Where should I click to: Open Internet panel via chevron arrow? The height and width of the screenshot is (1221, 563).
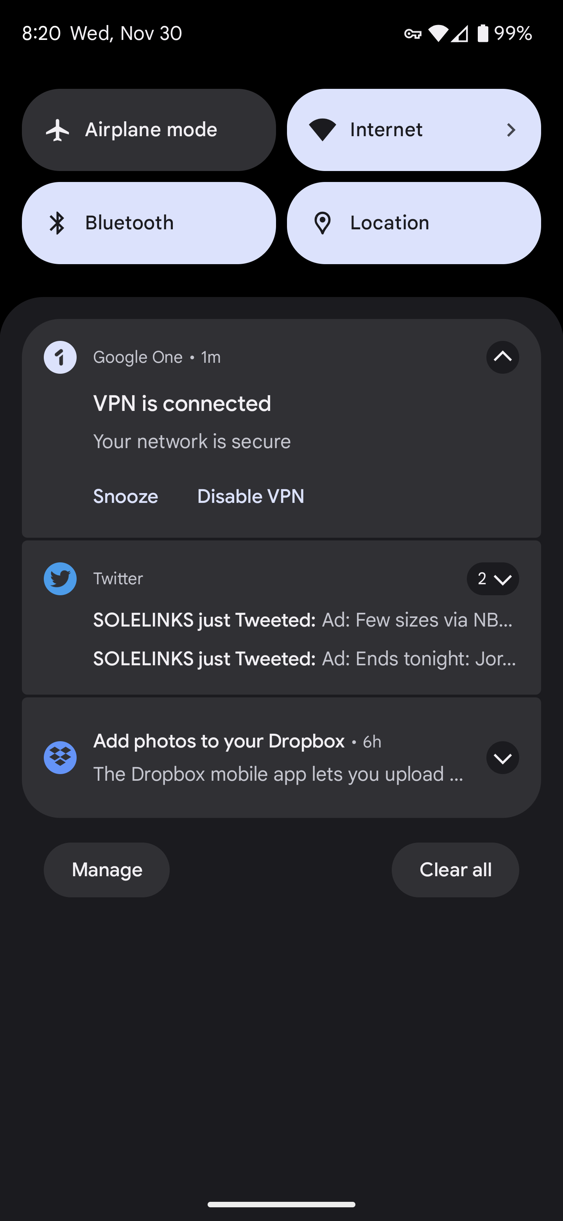pyautogui.click(x=511, y=130)
